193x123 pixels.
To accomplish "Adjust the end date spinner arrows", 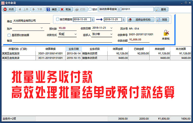I will (124, 20).
